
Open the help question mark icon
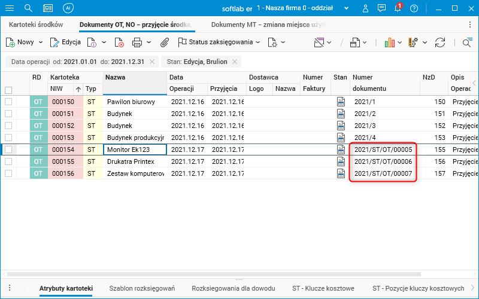coord(414,8)
